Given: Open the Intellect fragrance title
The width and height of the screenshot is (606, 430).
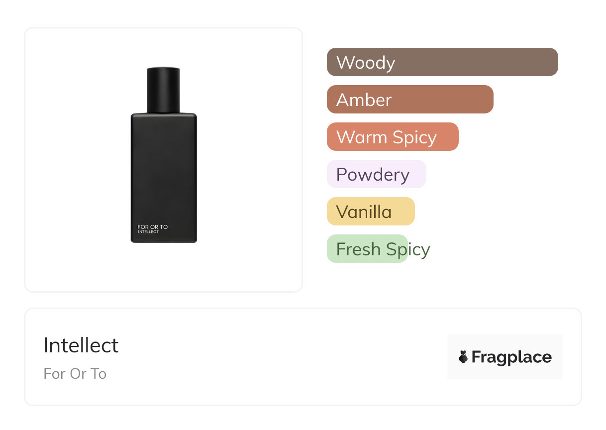Looking at the screenshot, I should coord(81,345).
